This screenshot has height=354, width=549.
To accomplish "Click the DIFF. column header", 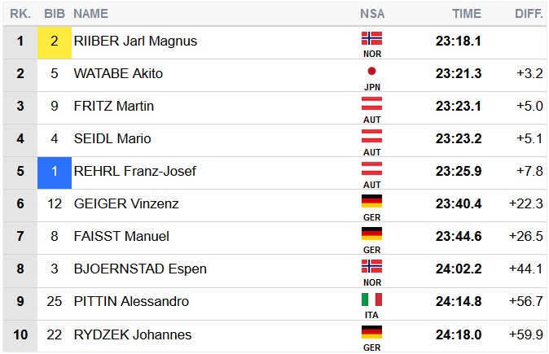I will (x=529, y=14).
